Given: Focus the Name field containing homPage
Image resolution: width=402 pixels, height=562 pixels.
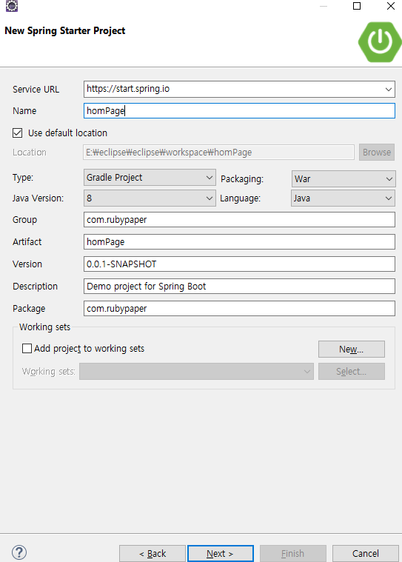Looking at the screenshot, I should click(239, 111).
